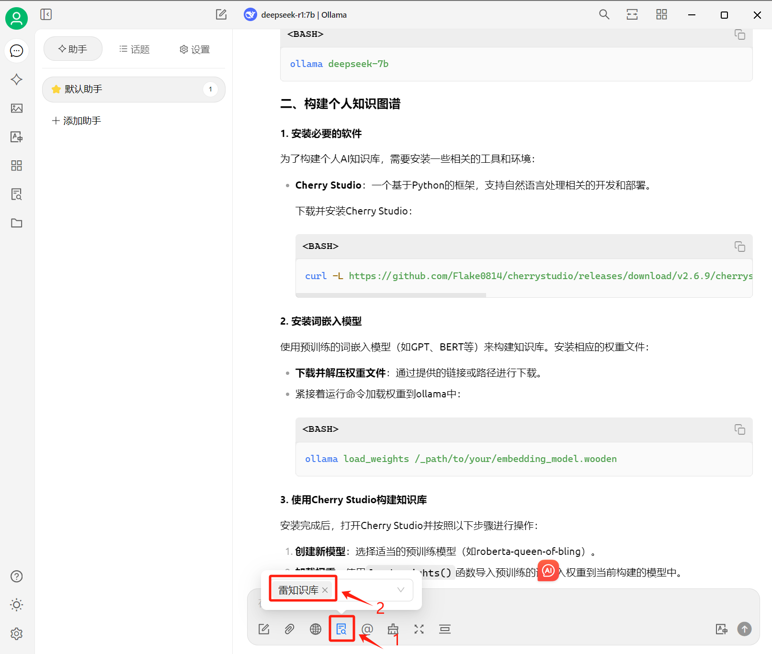Clear context with the lines icon
772x654 pixels.
coord(445,629)
